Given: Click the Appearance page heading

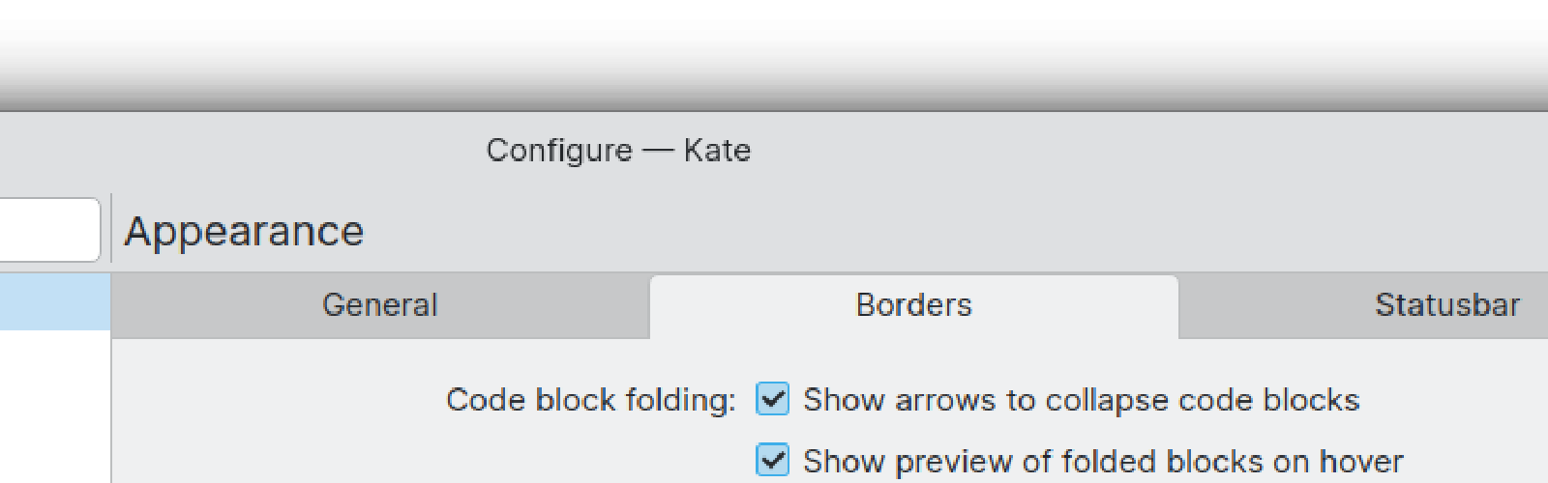Looking at the screenshot, I should 244,232.
